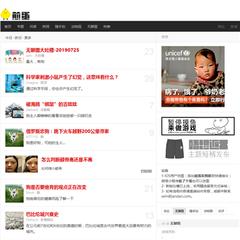The image size is (240, 240).
Task: Click comment count 26 next to the mouse article
Action: point(149,79)
